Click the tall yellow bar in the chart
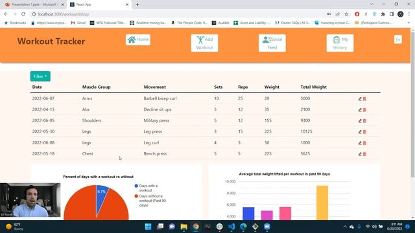 pyautogui.click(x=322, y=203)
